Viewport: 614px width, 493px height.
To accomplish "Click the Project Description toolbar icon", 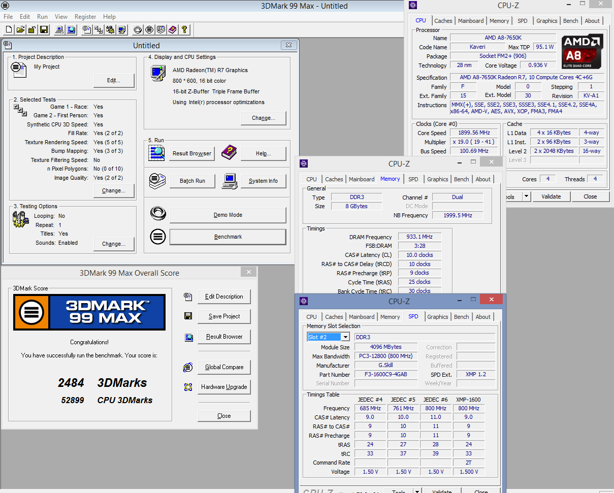I will tap(87, 29).
